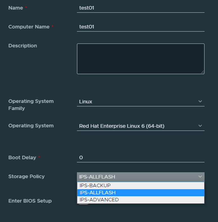The height and width of the screenshot is (222, 218).
Task: Click the Storage Policy label
Action: click(26, 176)
